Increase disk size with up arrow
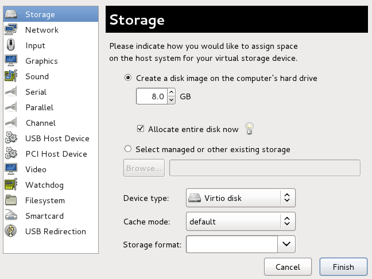 [171, 93]
